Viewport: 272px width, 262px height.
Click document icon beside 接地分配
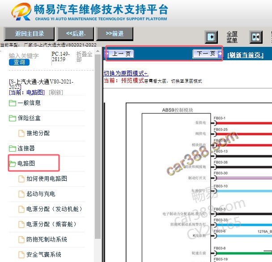[x=21, y=133]
